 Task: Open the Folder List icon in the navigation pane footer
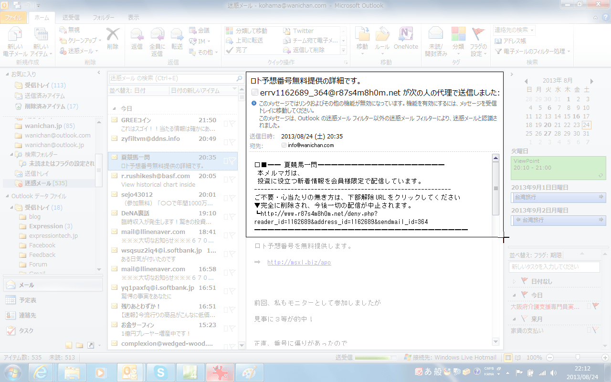click(x=79, y=345)
